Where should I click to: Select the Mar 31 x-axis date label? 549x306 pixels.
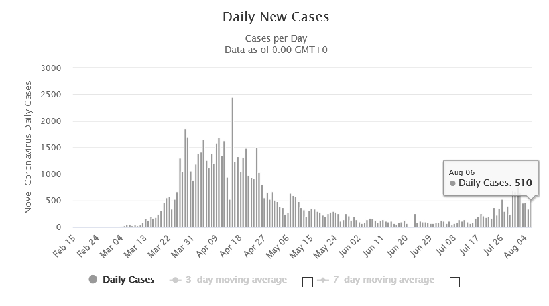pos(182,246)
